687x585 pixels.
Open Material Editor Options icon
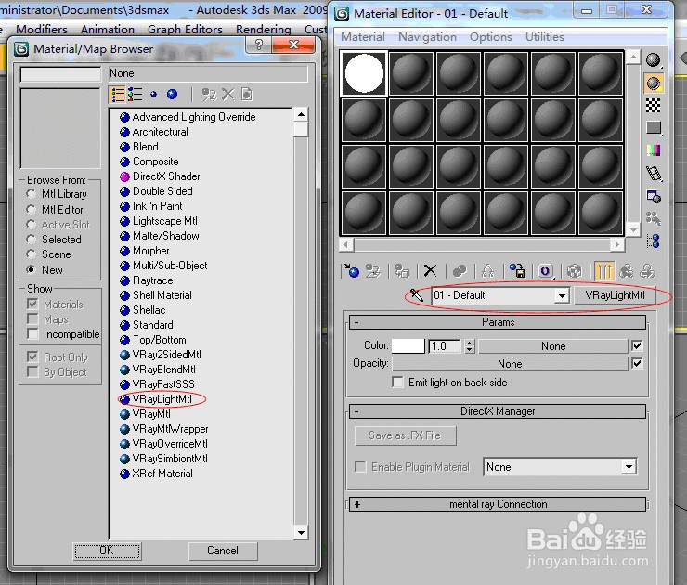[x=654, y=196]
